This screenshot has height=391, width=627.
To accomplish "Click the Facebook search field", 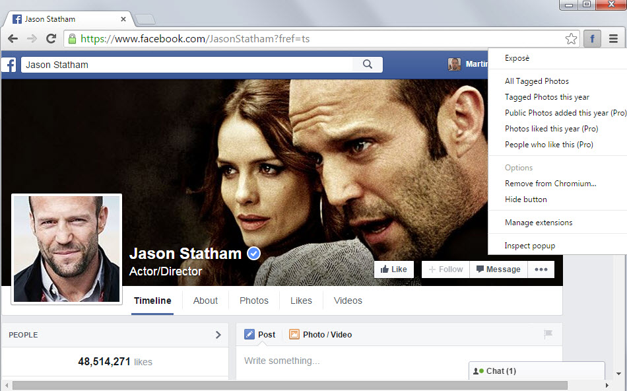I will click(187, 65).
